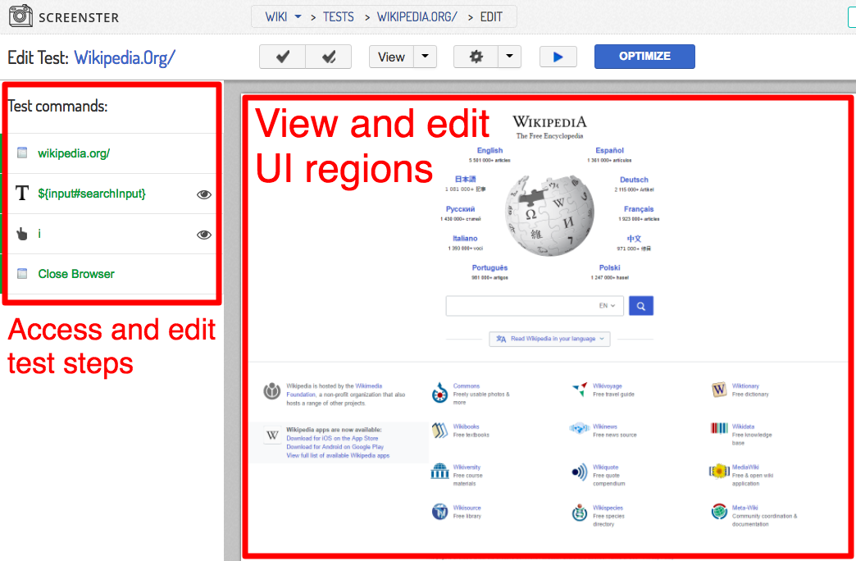Click the Wikisource project icon
This screenshot has width=856, height=561.
pyautogui.click(x=439, y=512)
